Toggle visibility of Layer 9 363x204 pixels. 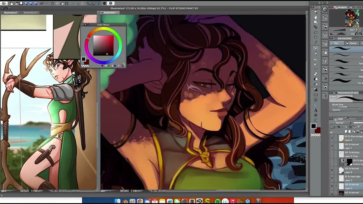[332, 170]
